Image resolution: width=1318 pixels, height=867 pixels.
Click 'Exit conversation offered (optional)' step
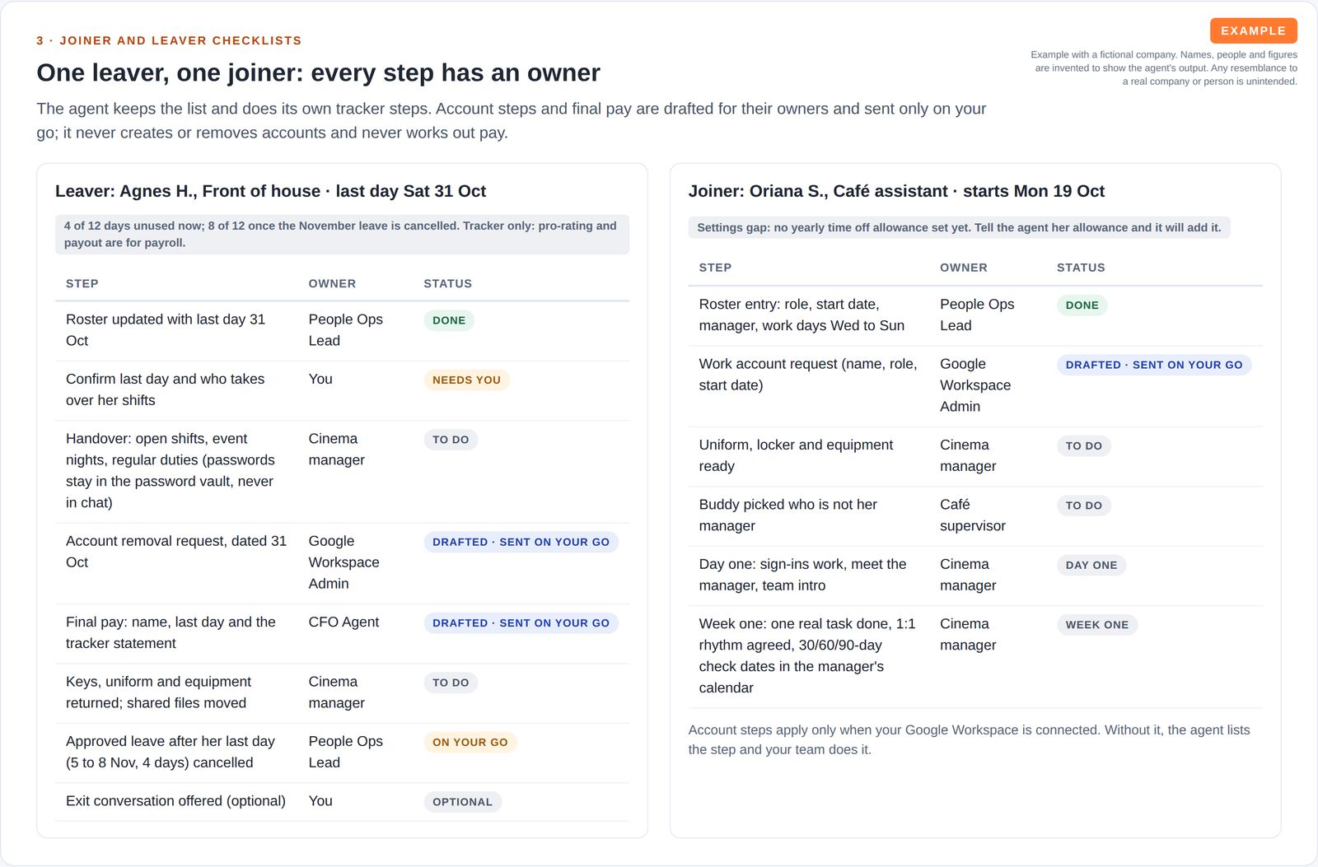pyautogui.click(x=175, y=801)
